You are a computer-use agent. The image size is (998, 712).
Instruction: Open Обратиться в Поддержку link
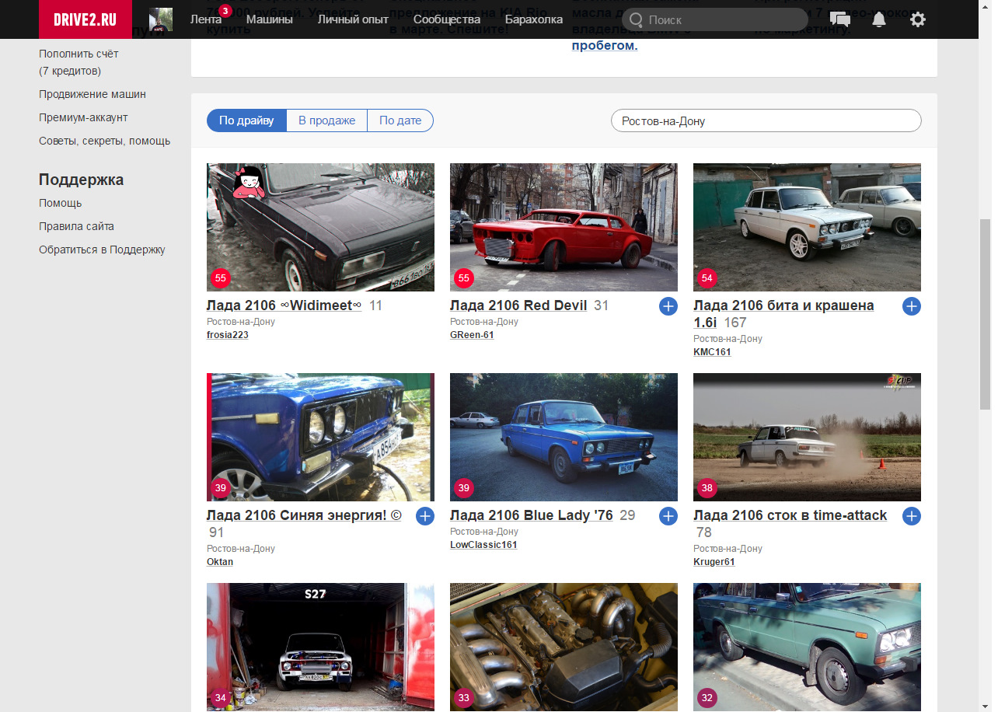[x=102, y=250]
